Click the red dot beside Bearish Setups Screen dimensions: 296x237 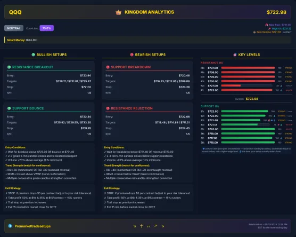[x=132, y=54]
